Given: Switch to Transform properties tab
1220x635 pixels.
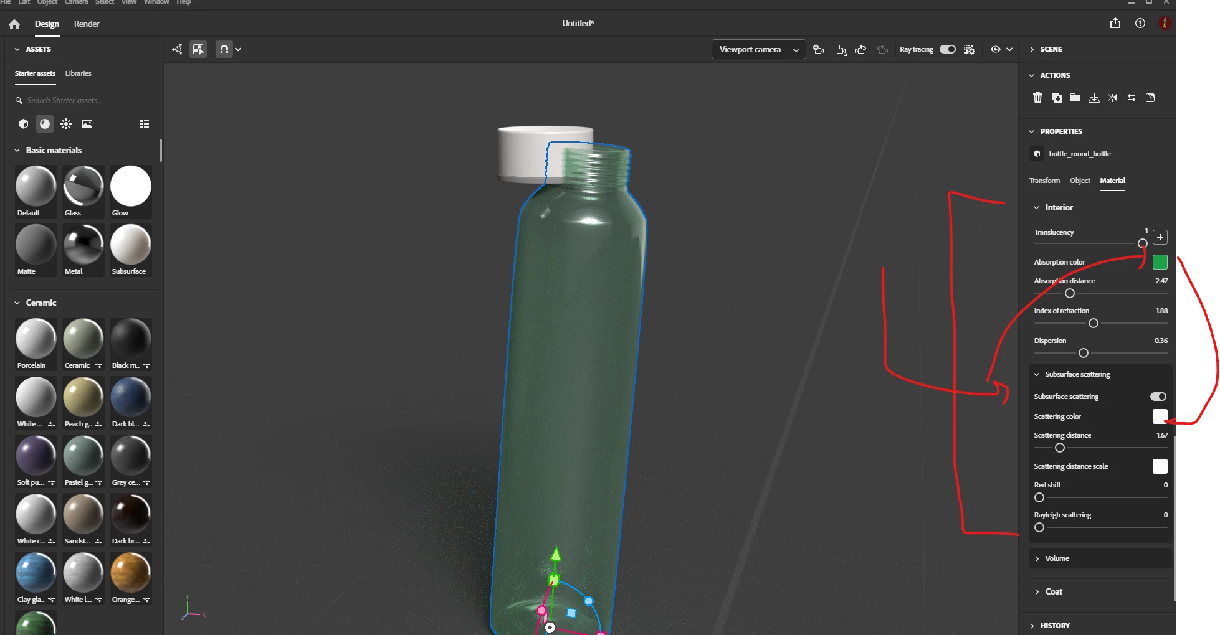Looking at the screenshot, I should 1044,181.
